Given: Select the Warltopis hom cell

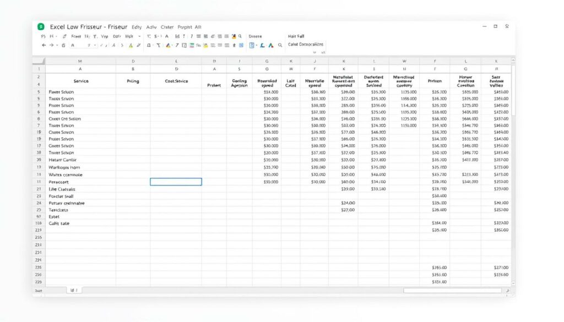Looking at the screenshot, I should pyautogui.click(x=80, y=167).
